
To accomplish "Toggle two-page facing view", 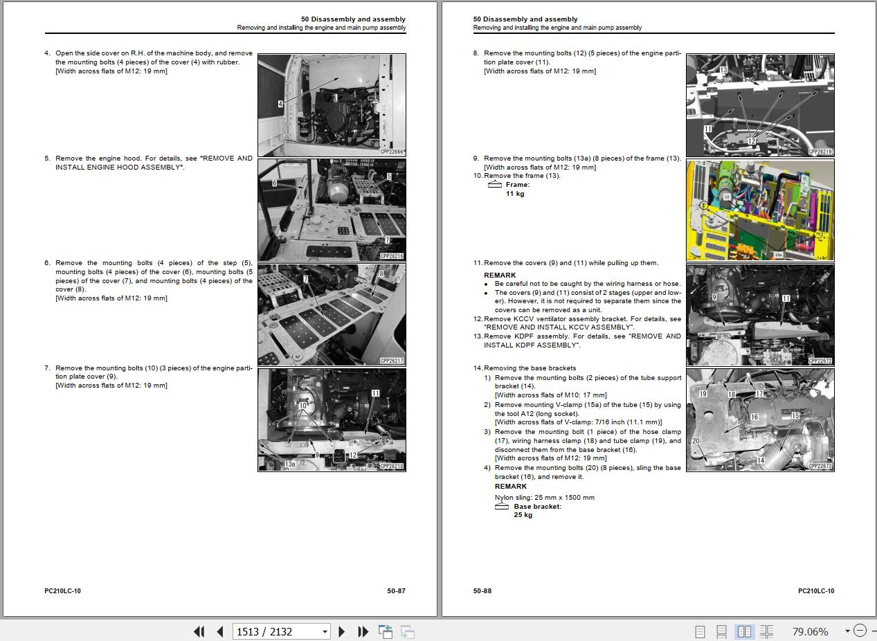I will pos(744,631).
